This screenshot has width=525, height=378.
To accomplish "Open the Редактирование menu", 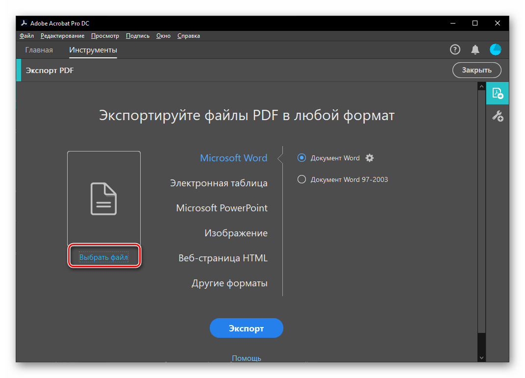I will (x=62, y=36).
